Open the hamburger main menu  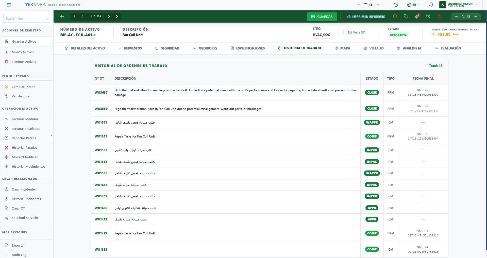(x=9, y=5)
